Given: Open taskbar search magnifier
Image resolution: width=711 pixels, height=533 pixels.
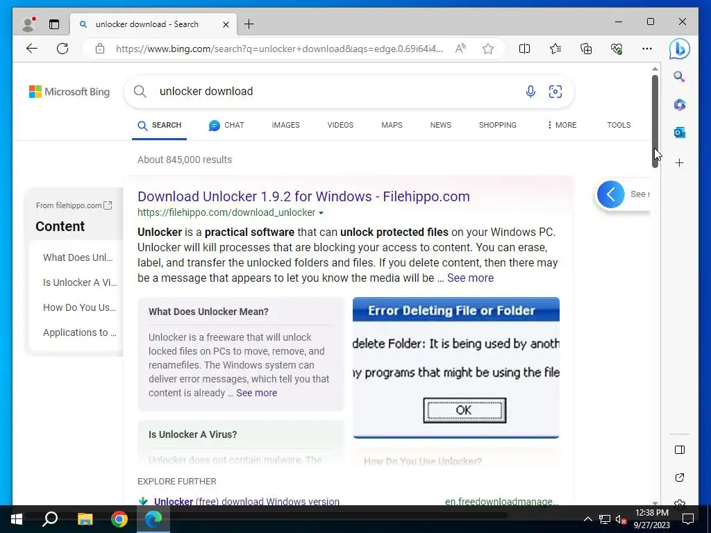Looking at the screenshot, I should coord(50,519).
